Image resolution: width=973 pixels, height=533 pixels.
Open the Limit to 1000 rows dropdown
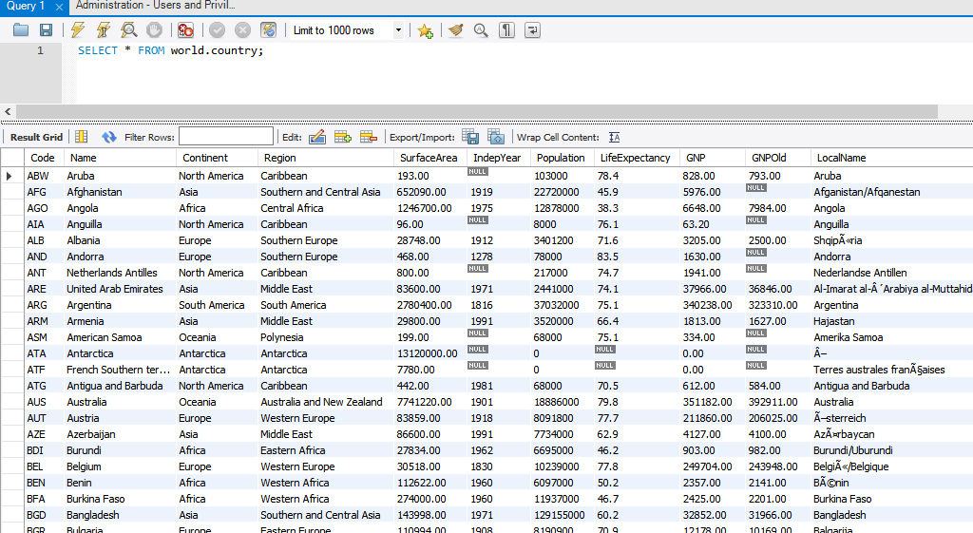click(398, 30)
